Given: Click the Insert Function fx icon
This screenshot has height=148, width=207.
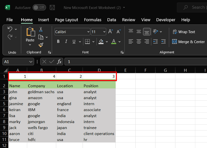Looking at the screenshot, I should 59,62.
